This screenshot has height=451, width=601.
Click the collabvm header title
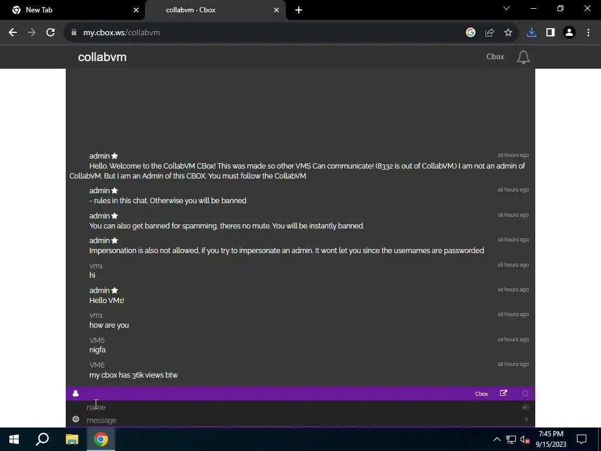(102, 57)
